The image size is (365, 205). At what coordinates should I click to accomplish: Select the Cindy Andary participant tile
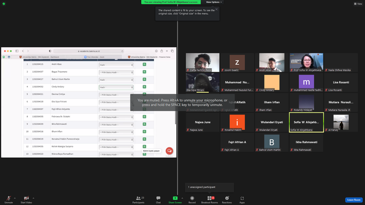271,82
